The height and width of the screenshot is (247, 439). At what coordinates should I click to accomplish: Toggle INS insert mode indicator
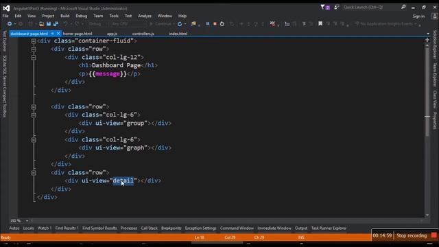coord(301,237)
